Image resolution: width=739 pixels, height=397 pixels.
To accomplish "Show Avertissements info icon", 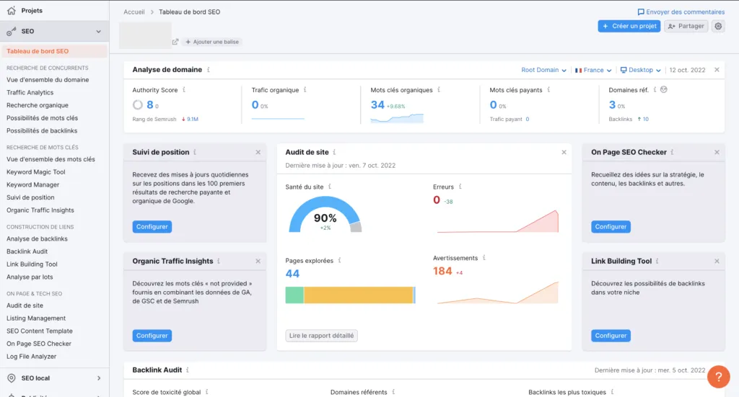I will pyautogui.click(x=484, y=258).
